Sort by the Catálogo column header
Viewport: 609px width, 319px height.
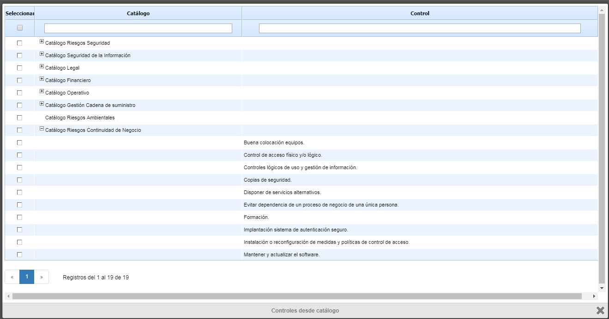[138, 13]
